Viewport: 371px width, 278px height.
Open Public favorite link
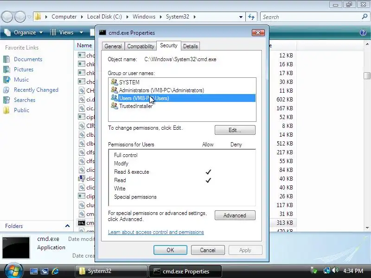tap(21, 110)
